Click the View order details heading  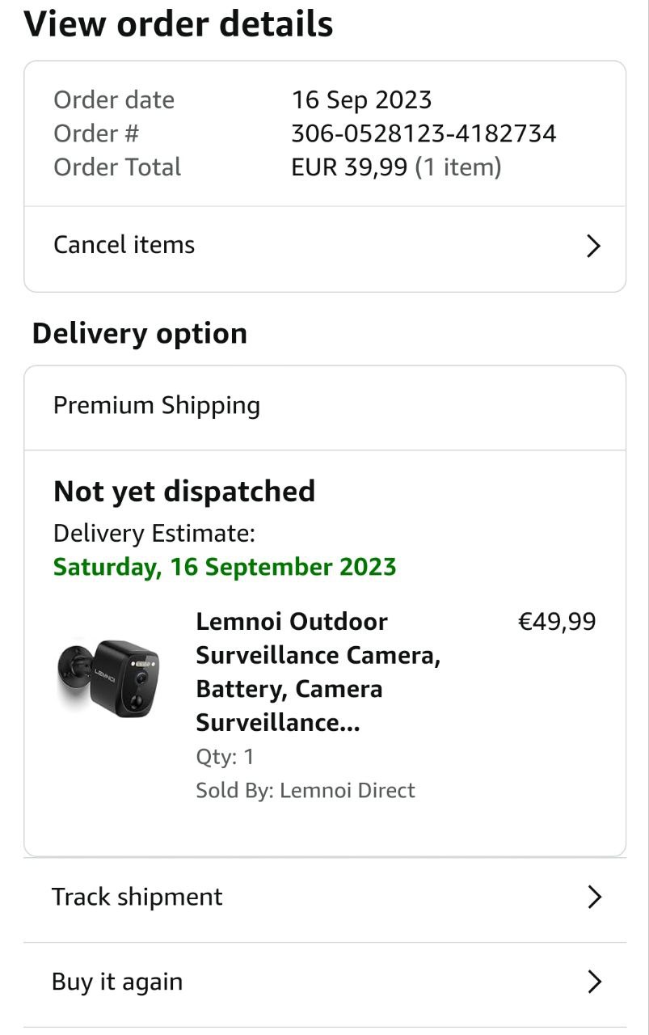(179, 24)
